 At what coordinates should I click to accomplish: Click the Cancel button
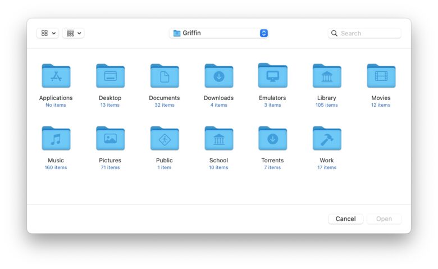(345, 219)
